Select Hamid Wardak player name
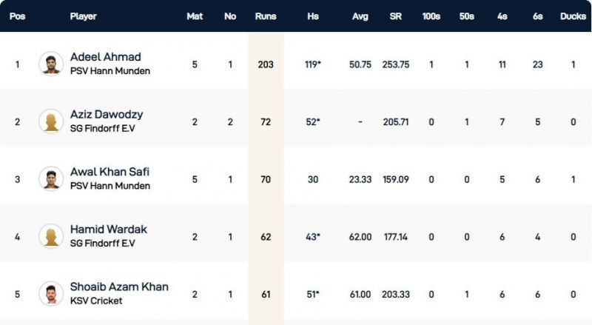Image resolution: width=592 pixels, height=325 pixels. (105, 229)
